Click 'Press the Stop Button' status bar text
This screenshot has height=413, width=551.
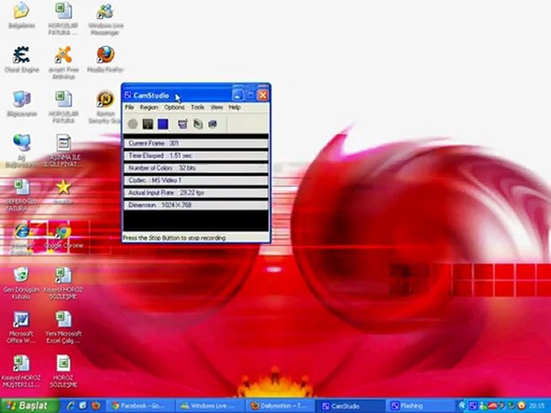pyautogui.click(x=174, y=237)
